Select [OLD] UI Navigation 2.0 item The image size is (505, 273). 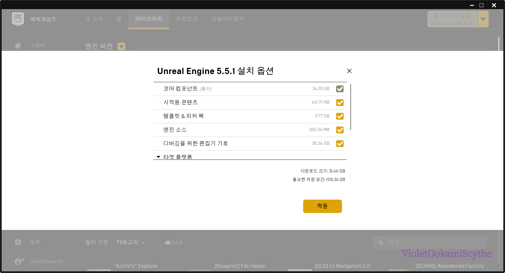point(342,266)
